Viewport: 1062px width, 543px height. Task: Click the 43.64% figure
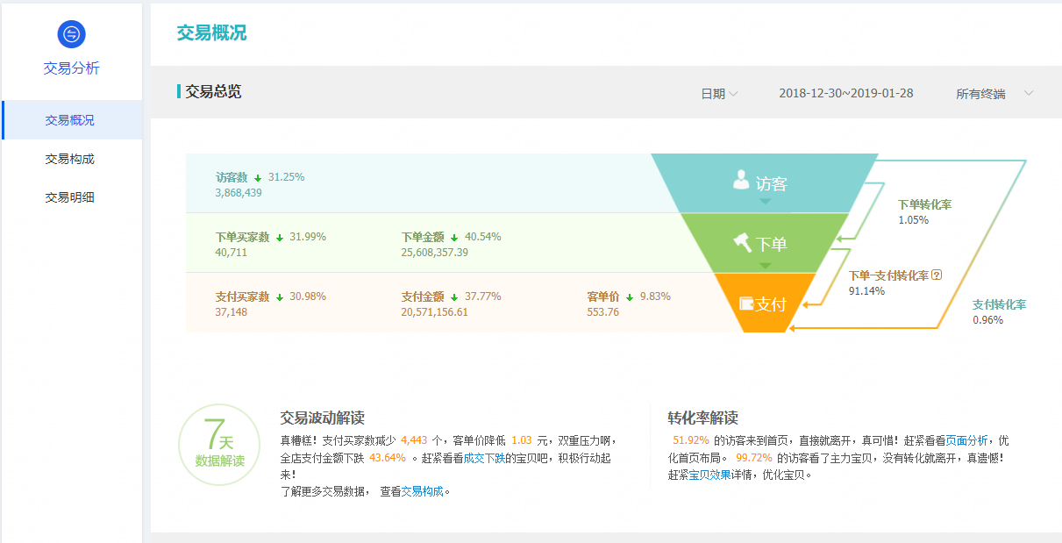pos(388,458)
